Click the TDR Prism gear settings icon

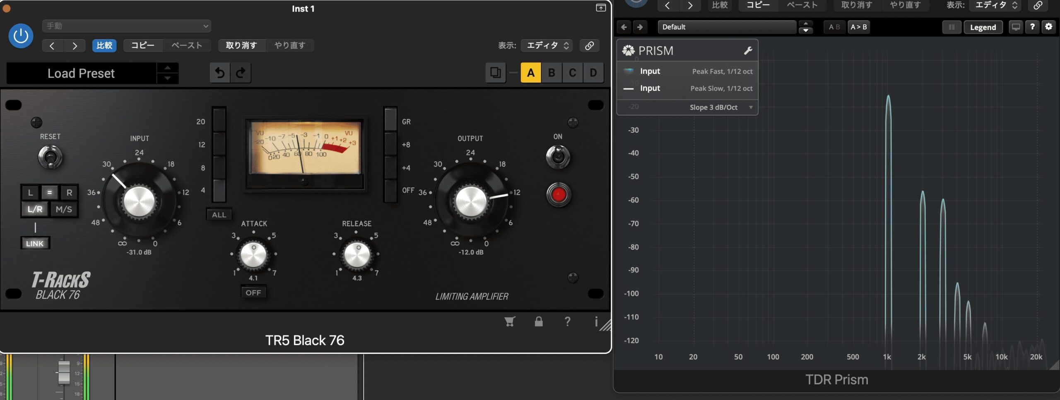pos(1048,27)
